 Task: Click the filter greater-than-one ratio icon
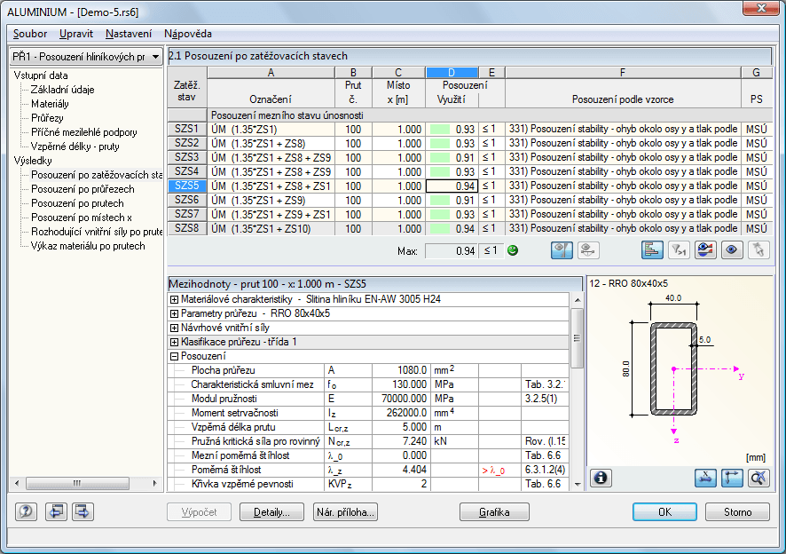pos(679,249)
